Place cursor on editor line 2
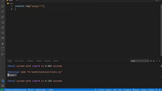Screen dimensions: 162x91 pos(84,9)
